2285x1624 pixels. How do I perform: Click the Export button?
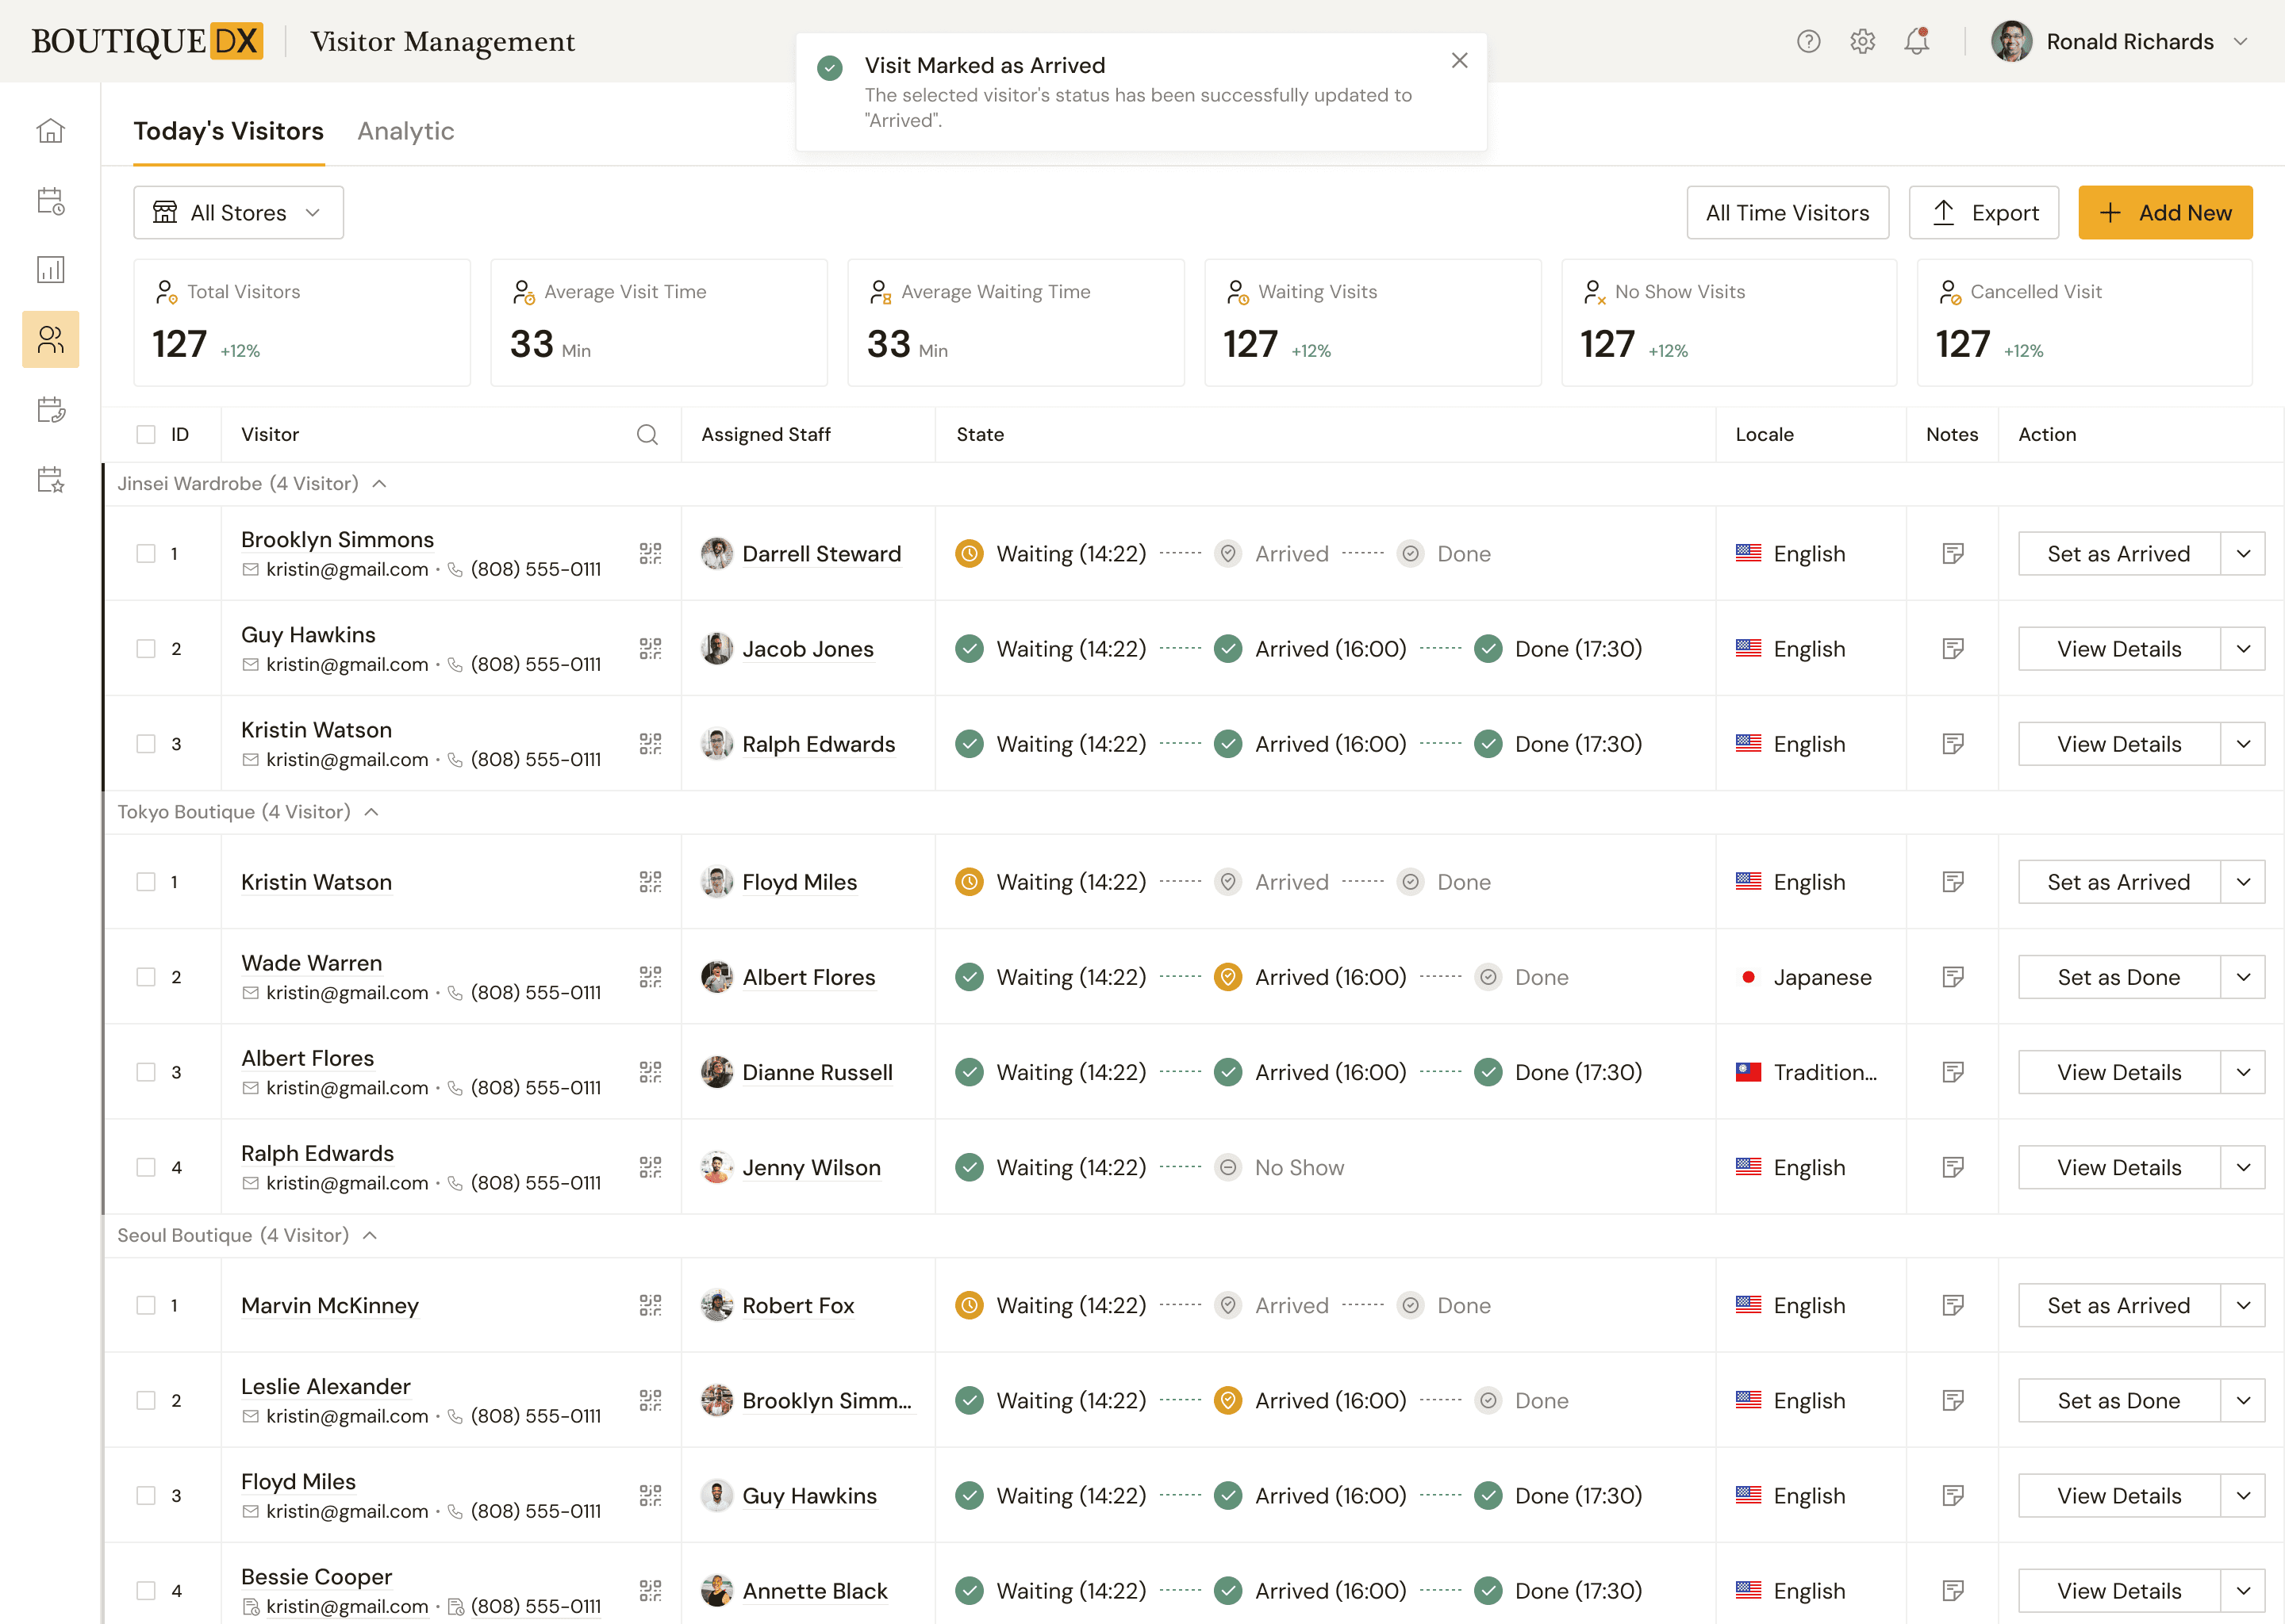coord(1984,213)
